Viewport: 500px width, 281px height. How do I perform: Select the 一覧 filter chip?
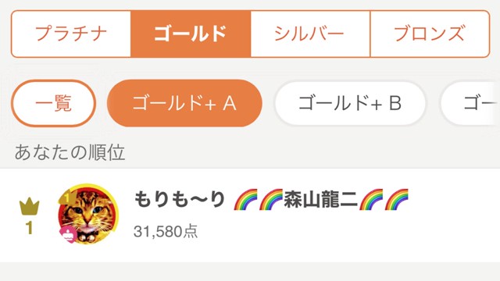(54, 103)
